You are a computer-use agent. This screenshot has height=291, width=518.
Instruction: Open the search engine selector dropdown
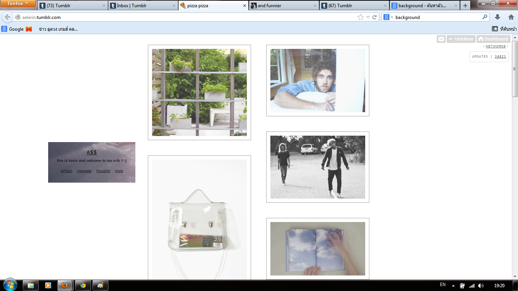click(388, 17)
